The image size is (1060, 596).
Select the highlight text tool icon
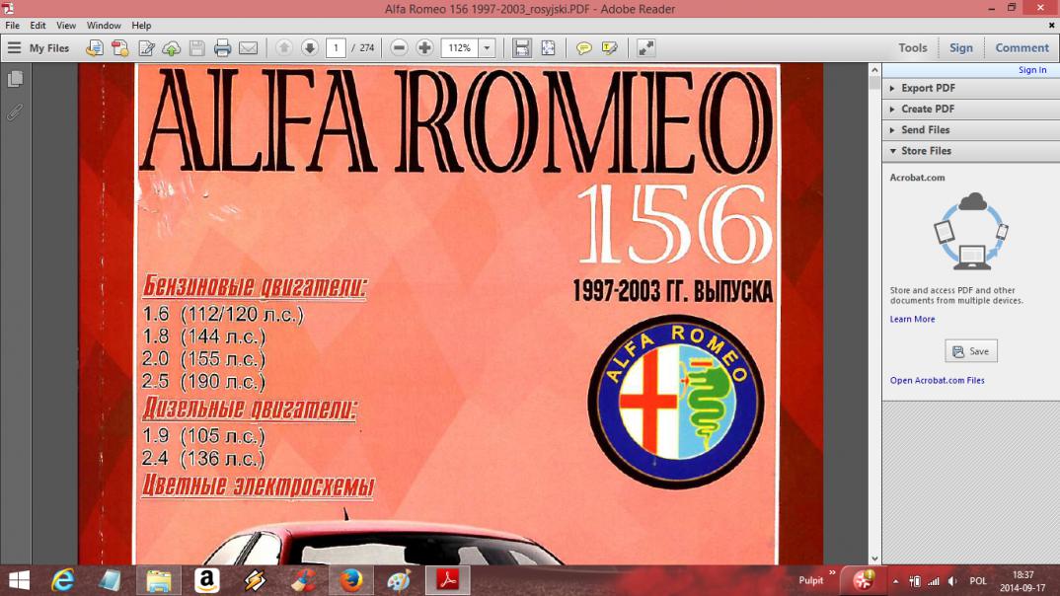click(x=609, y=48)
